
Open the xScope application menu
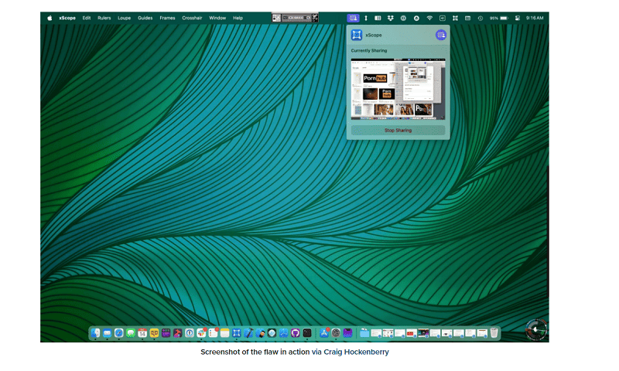click(67, 18)
